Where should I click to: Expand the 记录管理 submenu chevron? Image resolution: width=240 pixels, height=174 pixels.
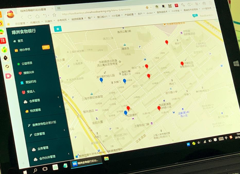point(64,130)
